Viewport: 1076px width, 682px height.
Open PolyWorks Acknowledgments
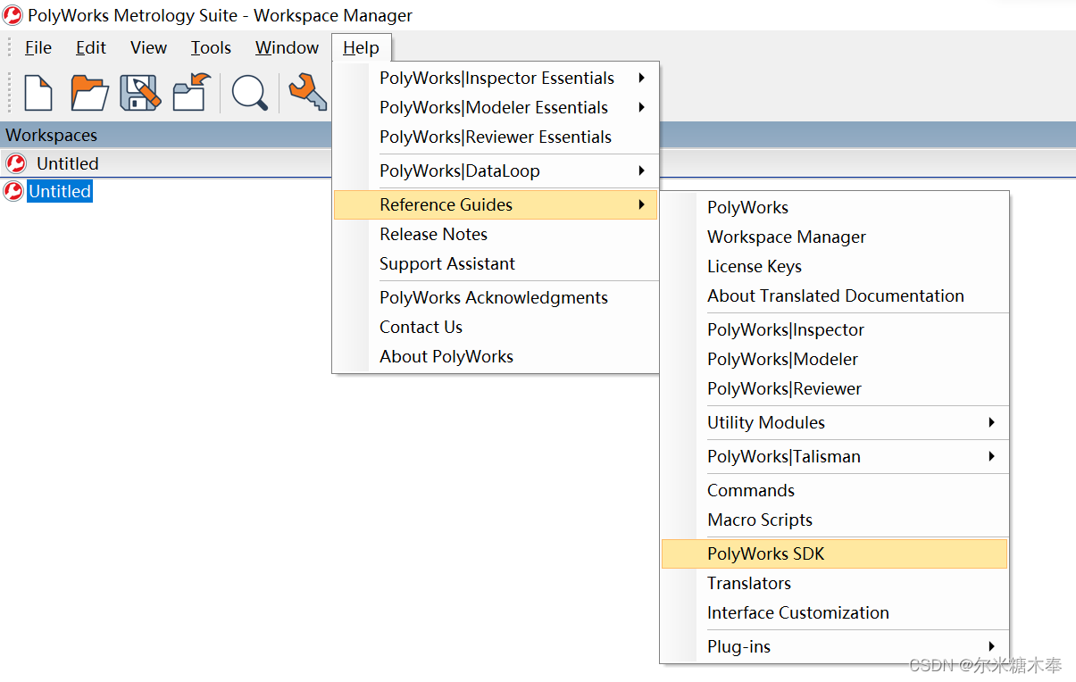[496, 298]
